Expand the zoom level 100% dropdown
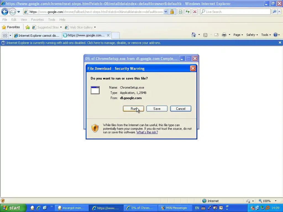This screenshot has height=212, width=283. (276, 201)
